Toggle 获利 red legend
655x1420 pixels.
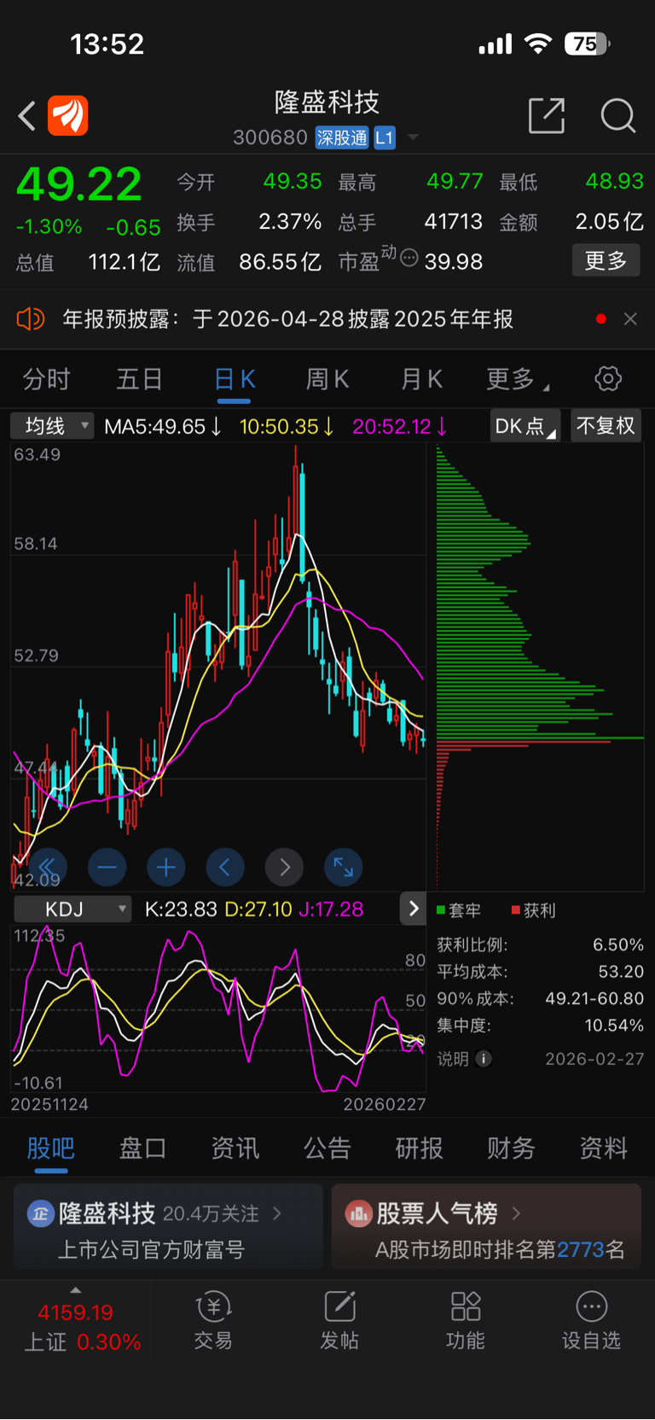point(534,910)
